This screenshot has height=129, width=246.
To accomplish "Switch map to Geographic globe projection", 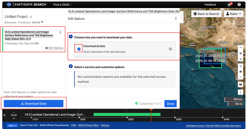I will (240, 53).
